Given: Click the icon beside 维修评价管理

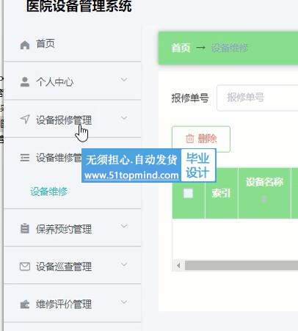Looking at the screenshot, I should click(x=25, y=305).
